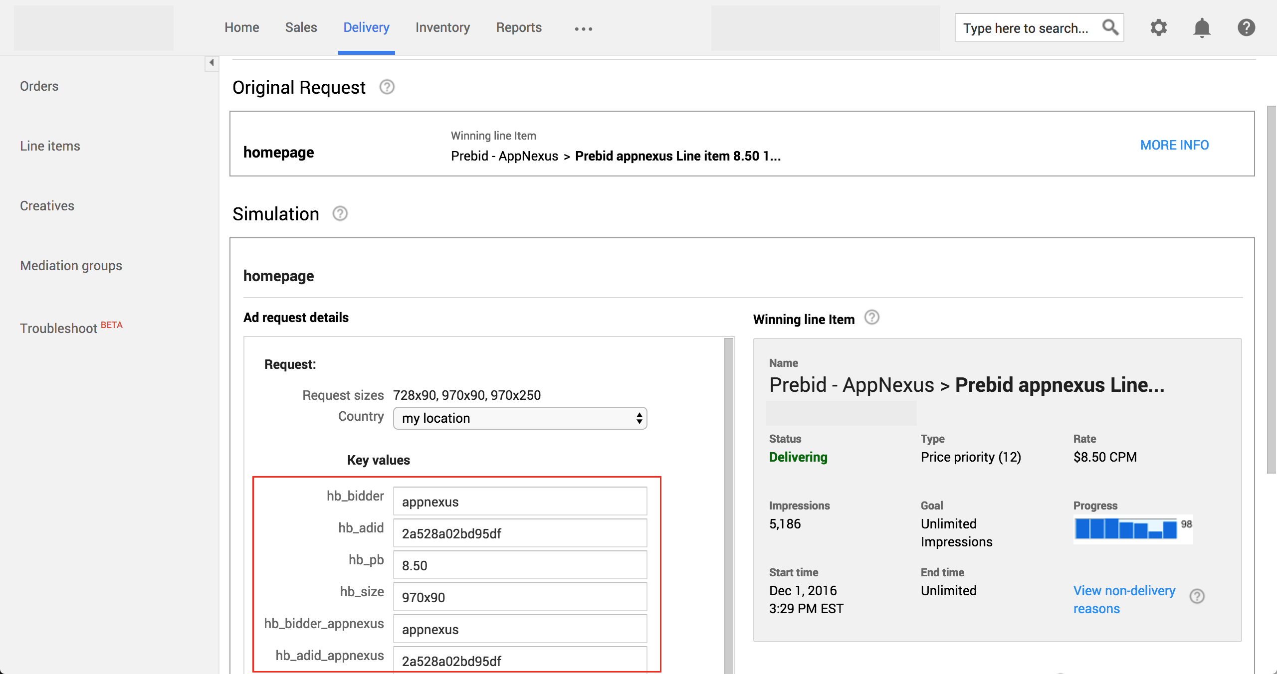The height and width of the screenshot is (674, 1277).
Task: View notifications via the bell icon
Action: click(1202, 27)
